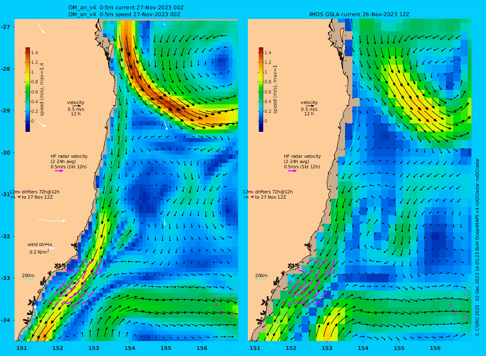Click the black velocity legend arrow on right map
This screenshot has height=356, width=486.
tap(309, 106)
